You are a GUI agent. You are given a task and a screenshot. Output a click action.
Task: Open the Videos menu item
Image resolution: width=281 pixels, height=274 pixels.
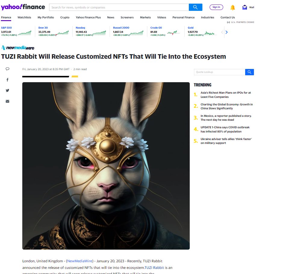[x=162, y=17]
